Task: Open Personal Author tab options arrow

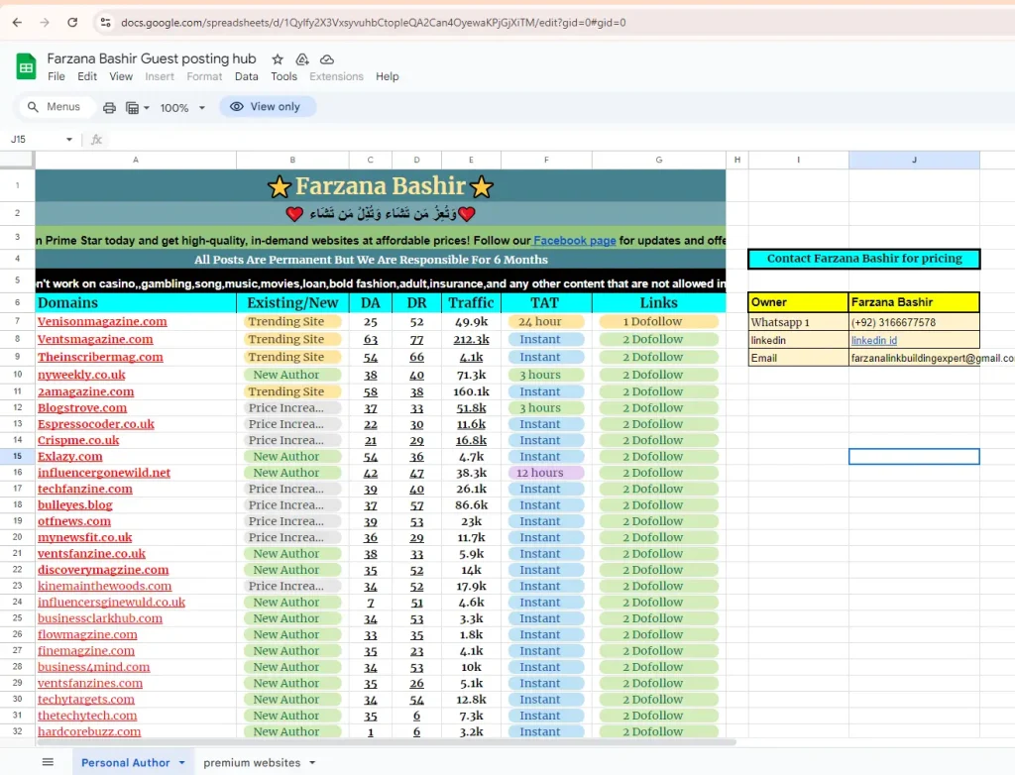Action: click(182, 763)
